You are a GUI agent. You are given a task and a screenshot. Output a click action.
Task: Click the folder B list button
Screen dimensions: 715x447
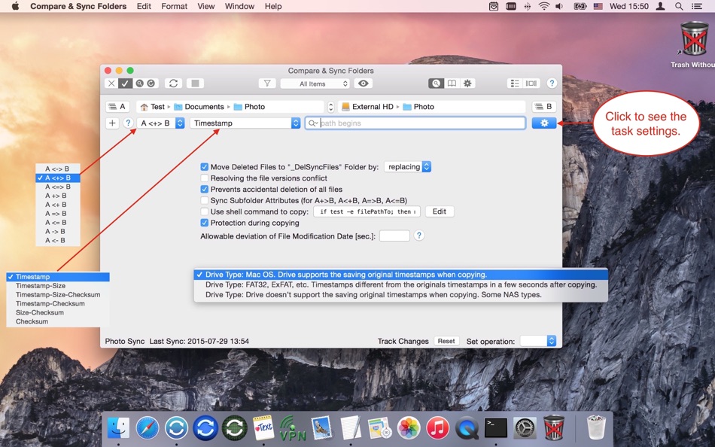(544, 107)
